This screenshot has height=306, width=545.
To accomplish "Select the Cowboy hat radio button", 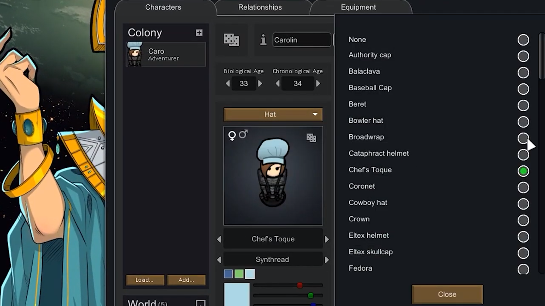I will click(523, 204).
